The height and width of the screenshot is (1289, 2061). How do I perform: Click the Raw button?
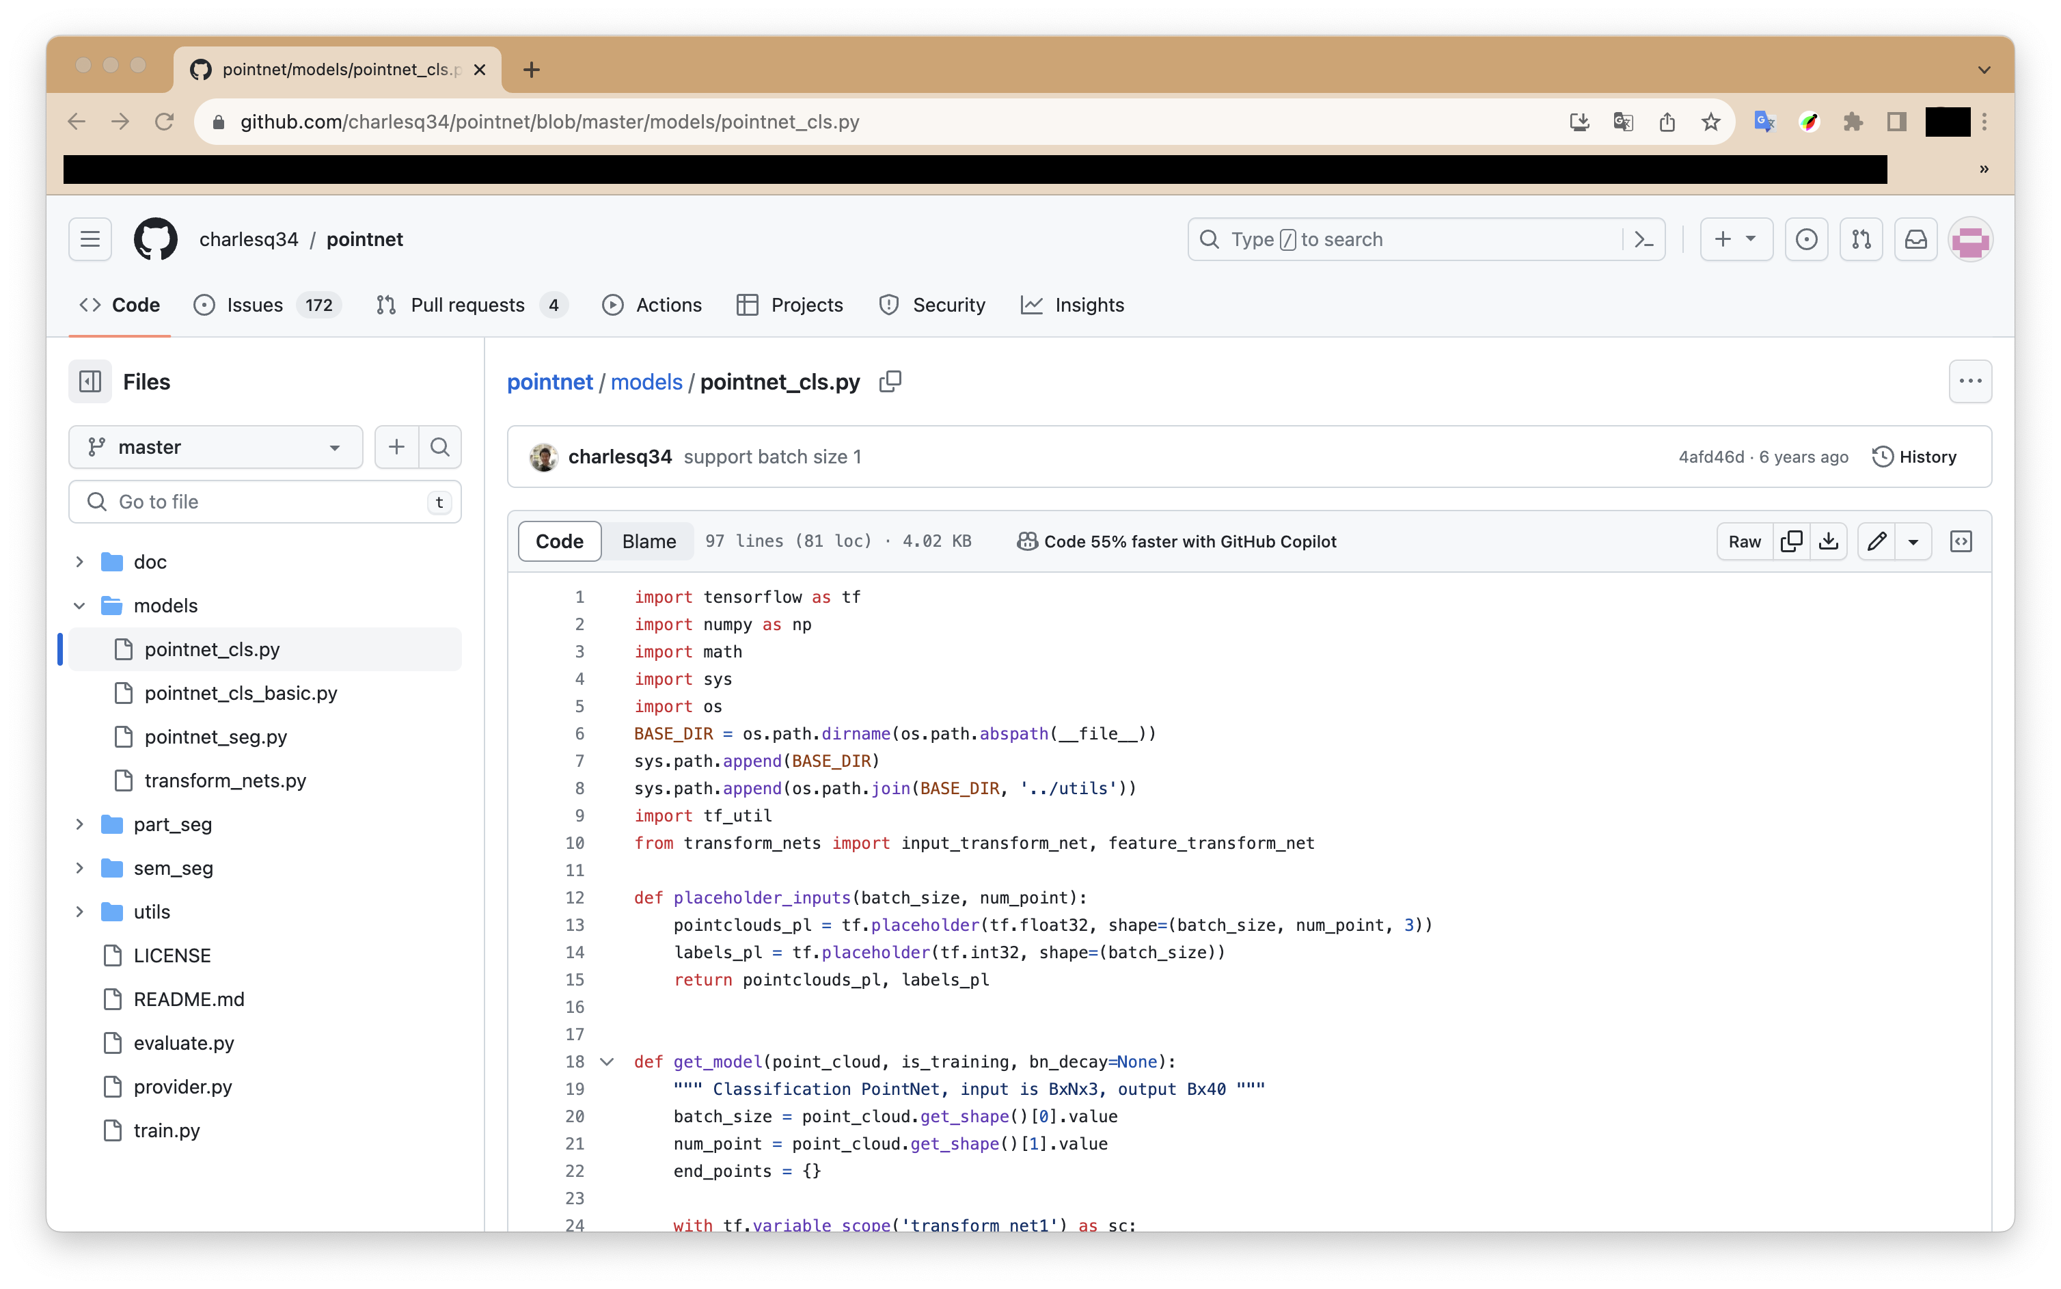click(1744, 541)
